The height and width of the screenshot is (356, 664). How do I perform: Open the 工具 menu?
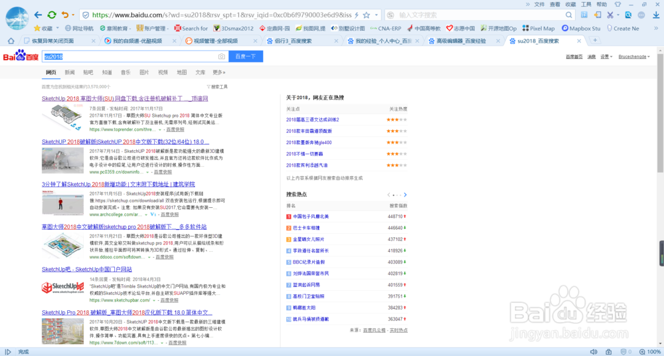586,4
